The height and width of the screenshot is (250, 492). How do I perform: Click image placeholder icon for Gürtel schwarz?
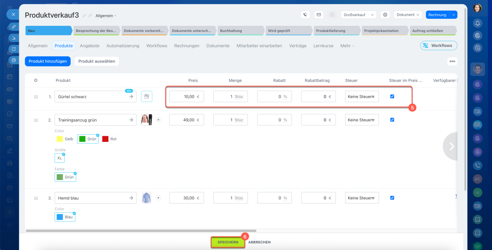pos(146,97)
